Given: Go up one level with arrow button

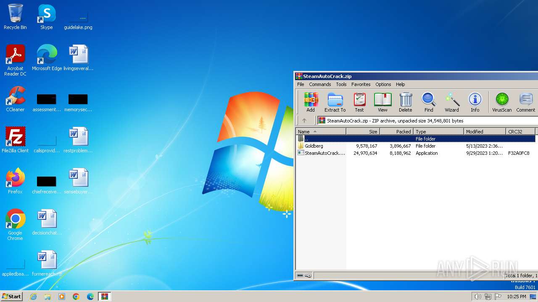Looking at the screenshot, I should point(304,120).
